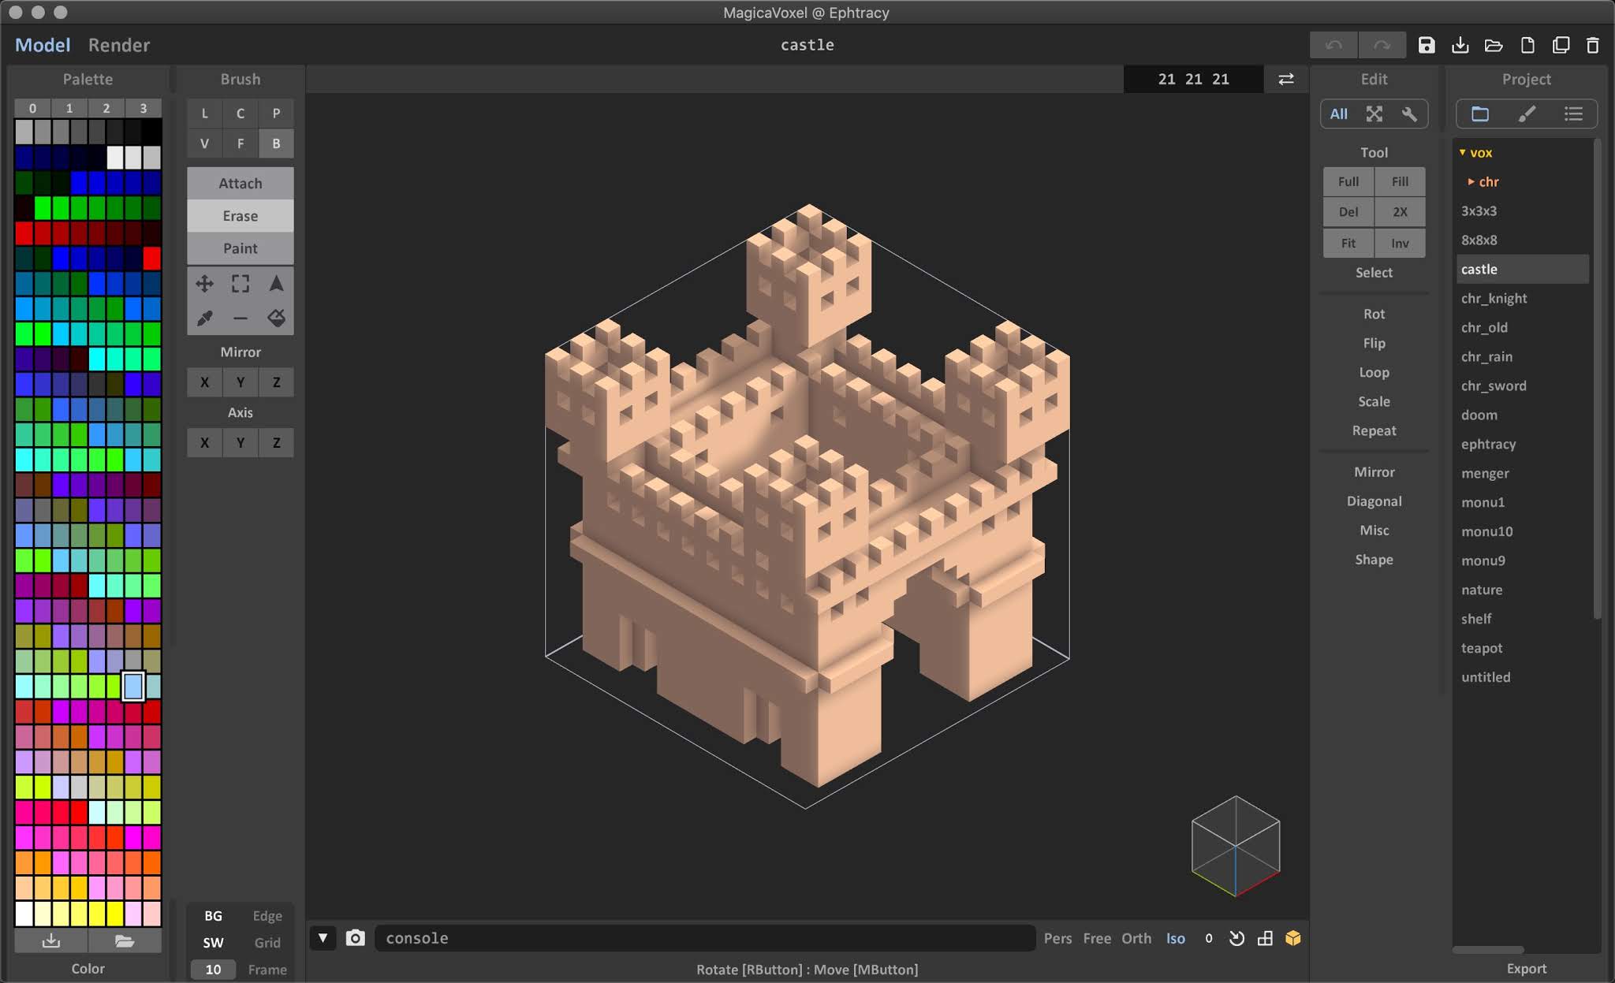Click the delete trash icon in top bar

(x=1592, y=45)
